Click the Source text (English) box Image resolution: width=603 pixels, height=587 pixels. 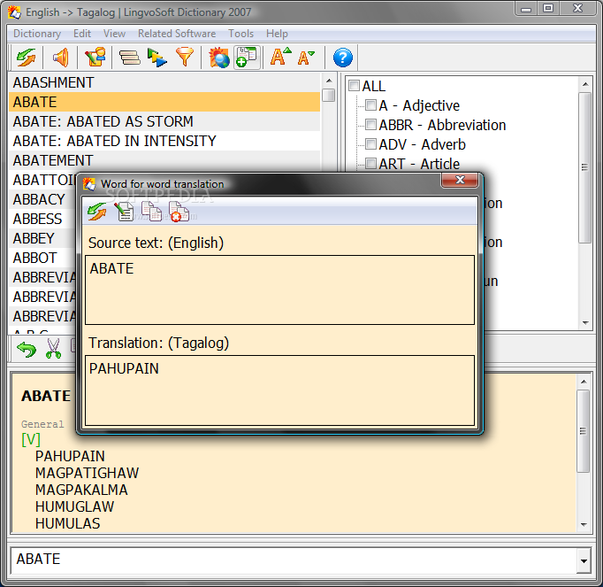pyautogui.click(x=279, y=290)
